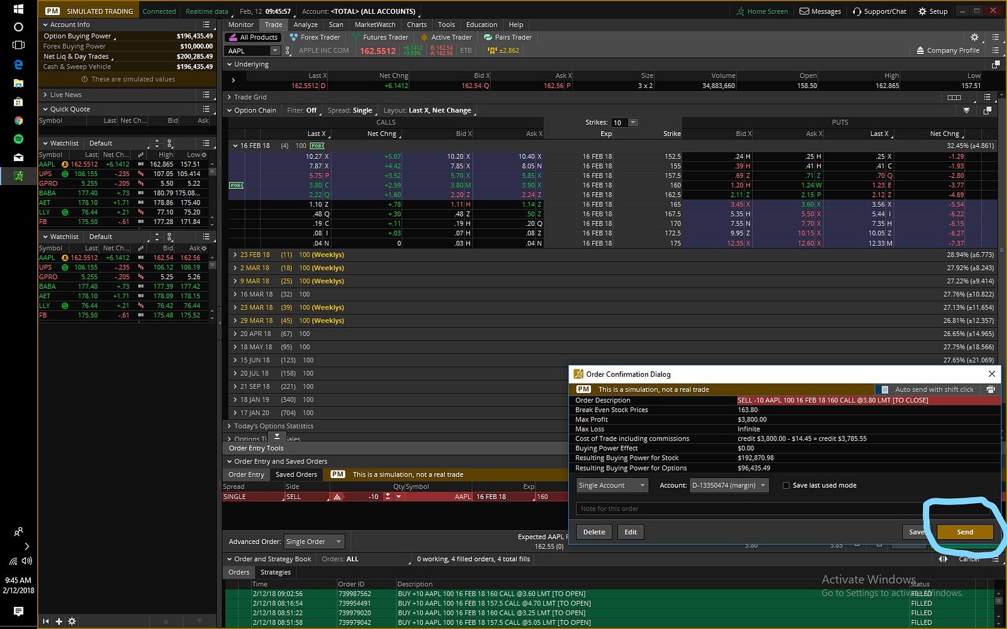Screen dimensions: 1007x629
Task: Switch to Active Trader
Action: (446, 37)
